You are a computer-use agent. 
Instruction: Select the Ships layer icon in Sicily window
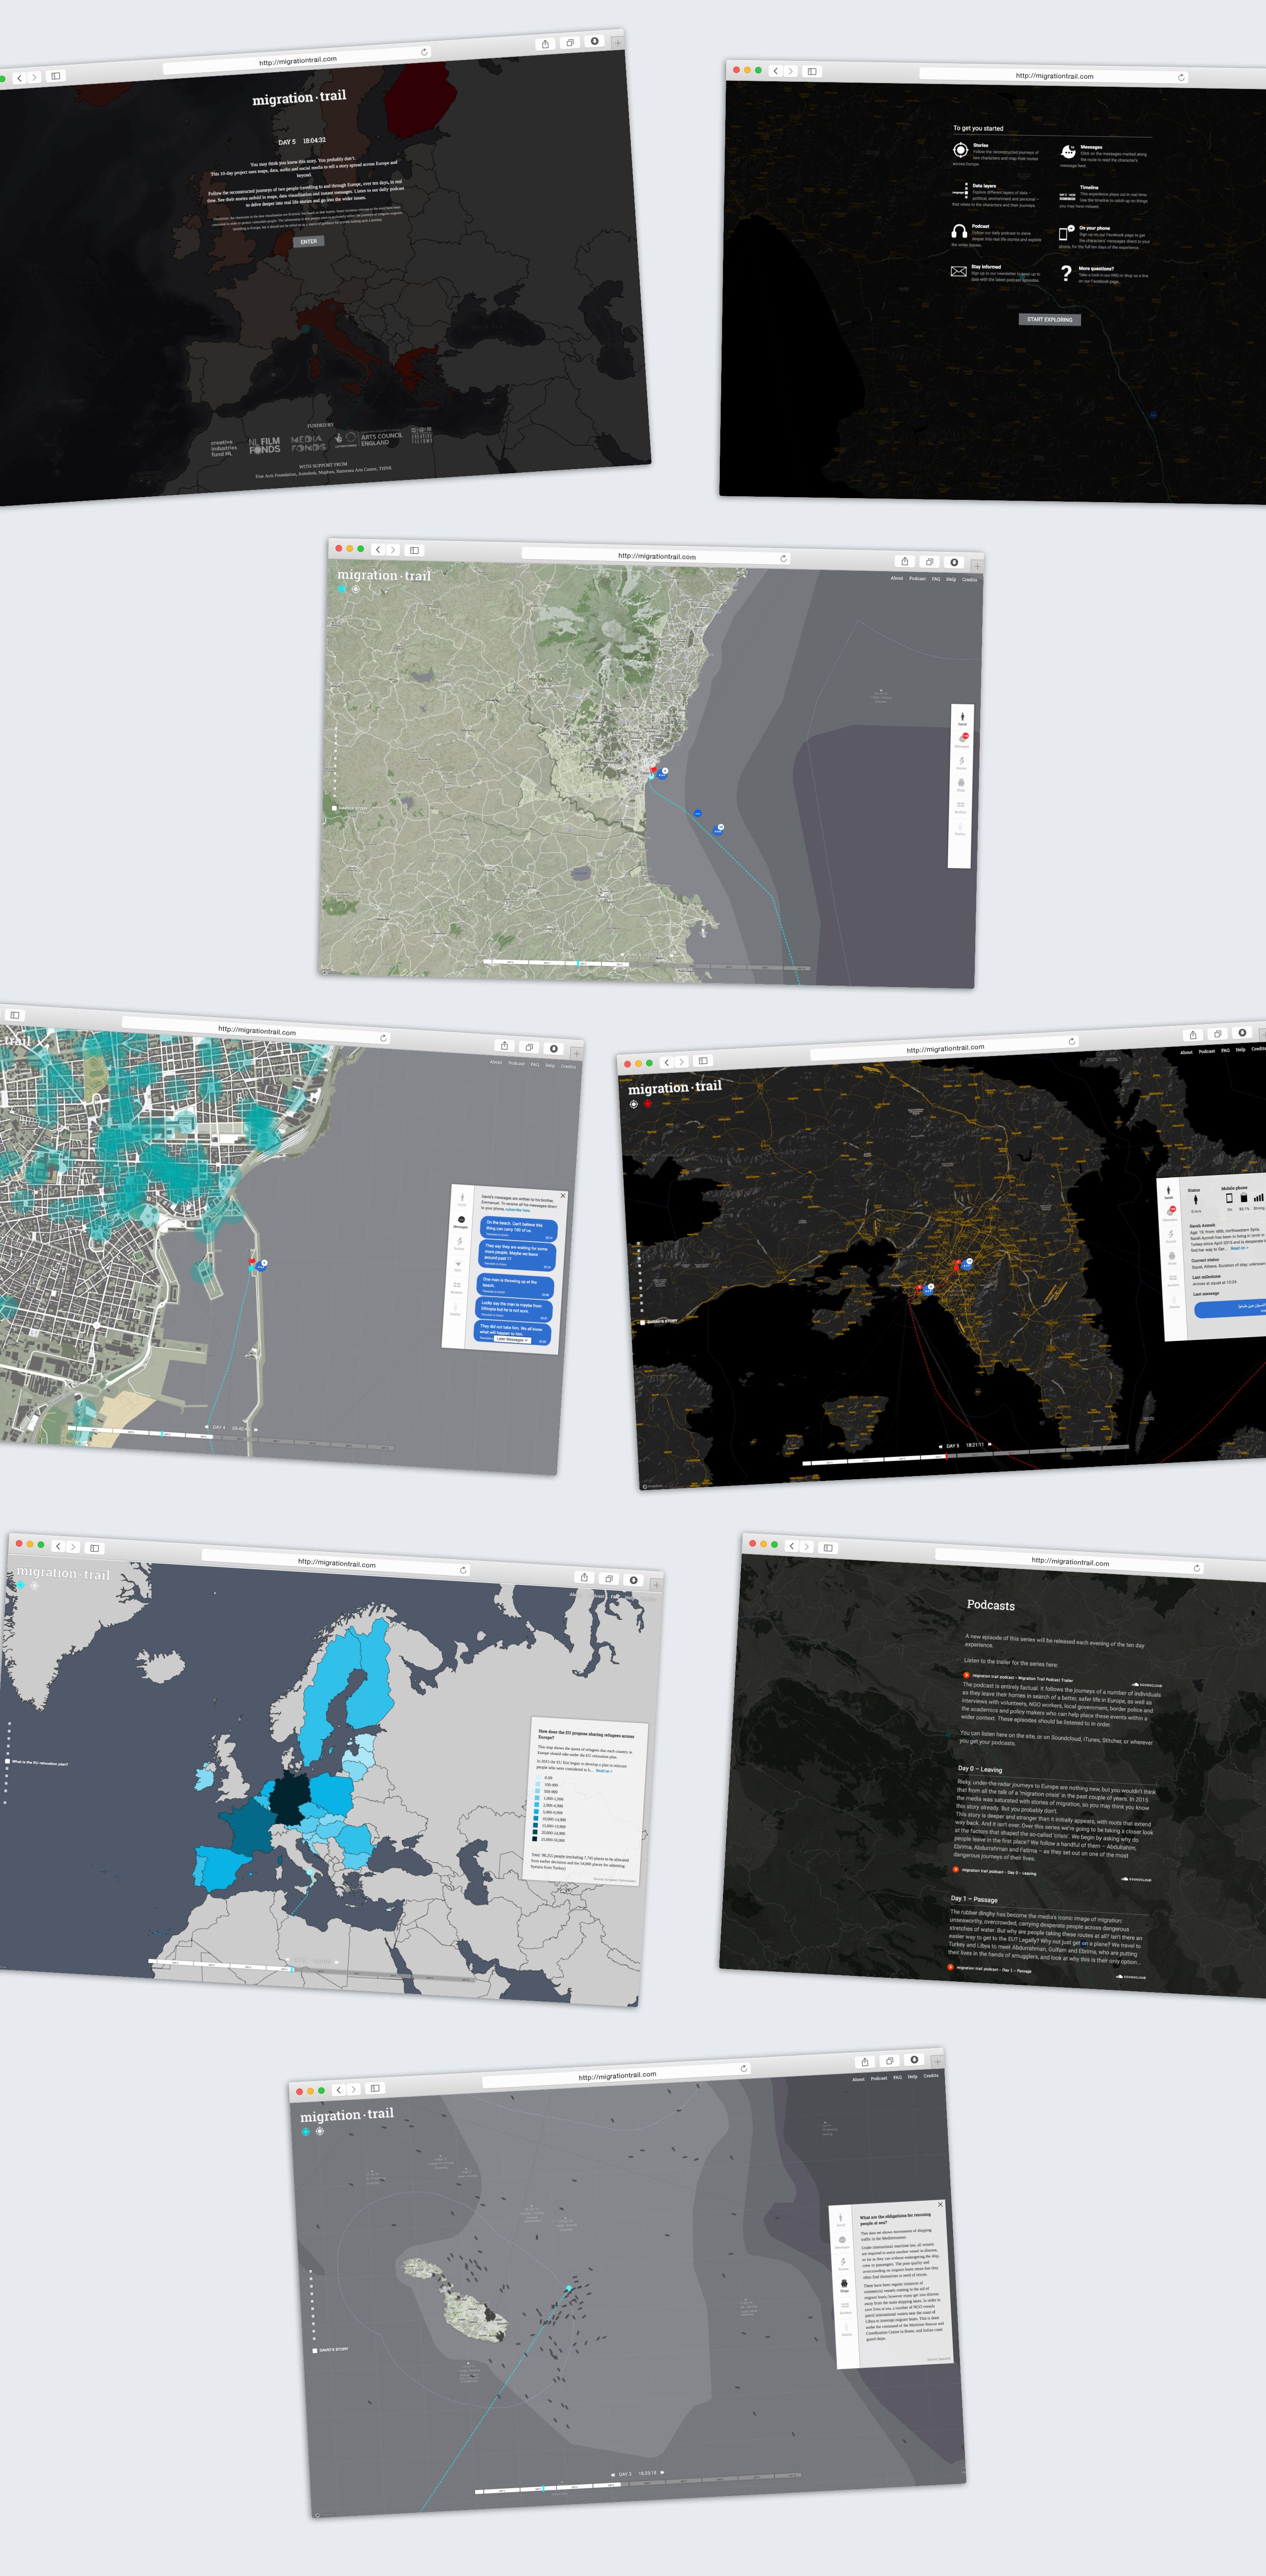pyautogui.click(x=961, y=784)
